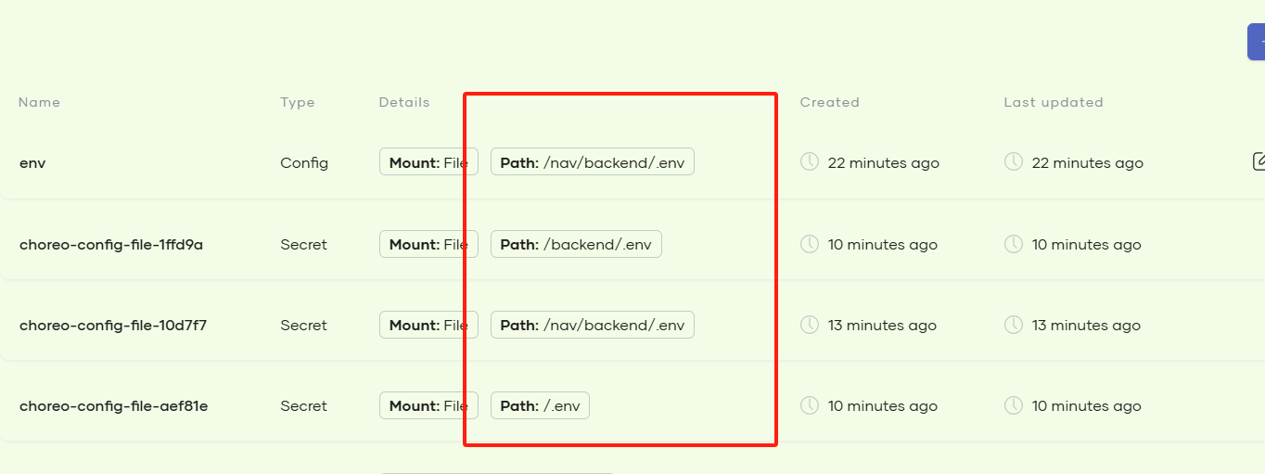Click the Name column header

pyautogui.click(x=39, y=102)
